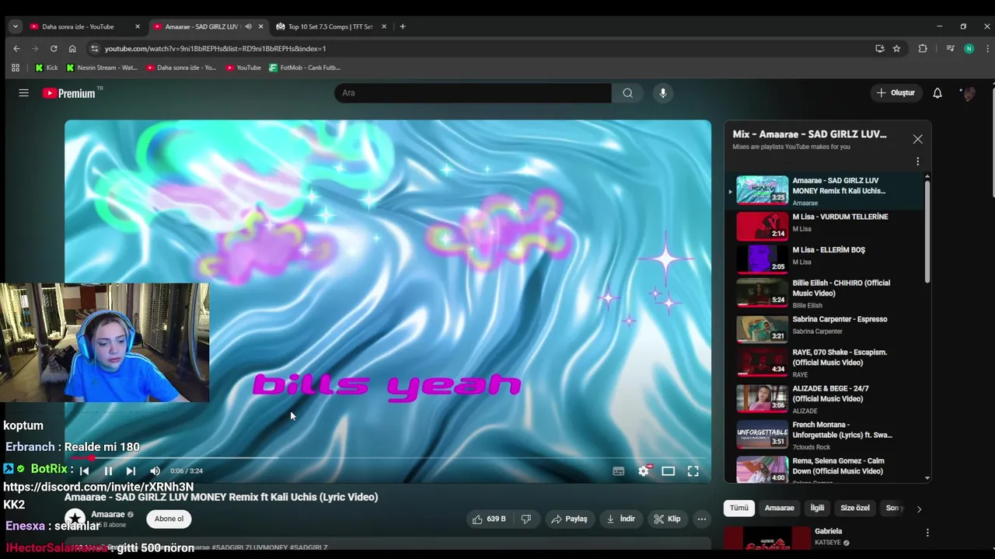995x559 pixels.
Task: Select the Amaarae filter chip
Action: (x=779, y=508)
